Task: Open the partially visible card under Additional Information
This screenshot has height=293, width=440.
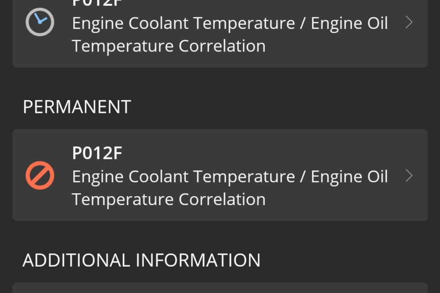Action: [x=220, y=288]
